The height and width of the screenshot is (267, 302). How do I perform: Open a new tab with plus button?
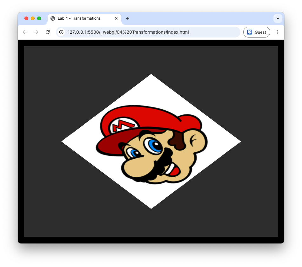128,18
